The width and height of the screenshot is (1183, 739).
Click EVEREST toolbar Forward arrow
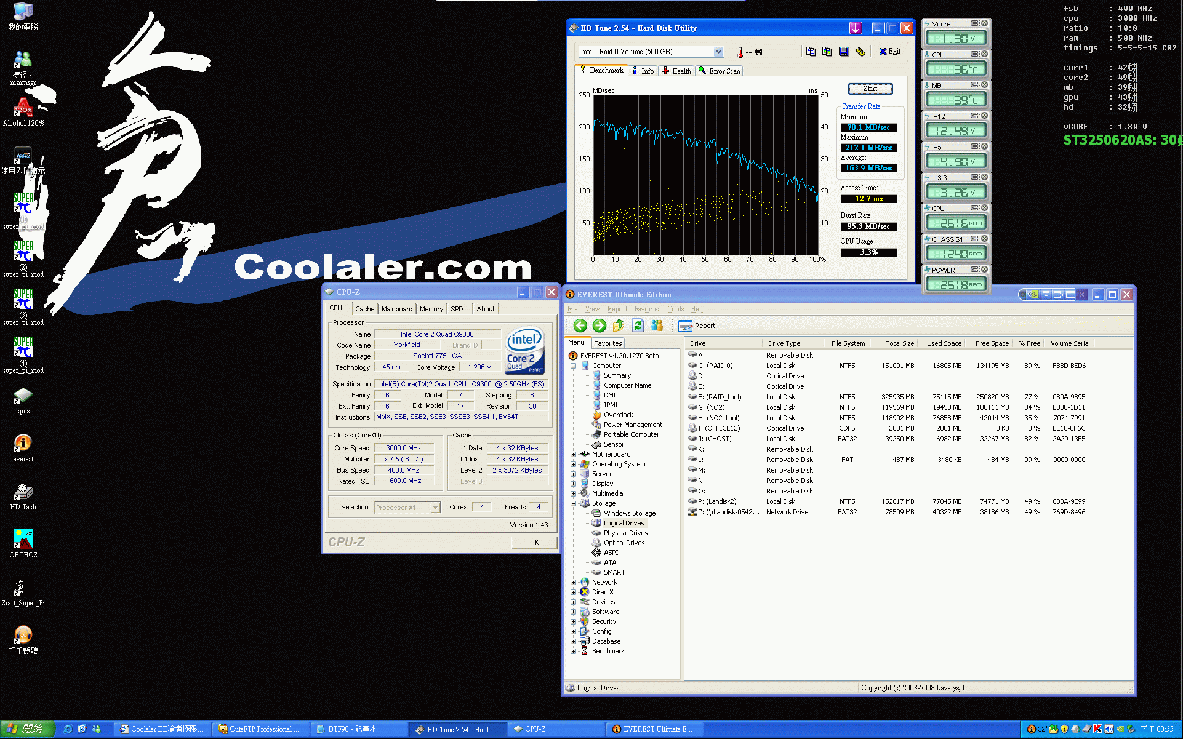pyautogui.click(x=600, y=326)
